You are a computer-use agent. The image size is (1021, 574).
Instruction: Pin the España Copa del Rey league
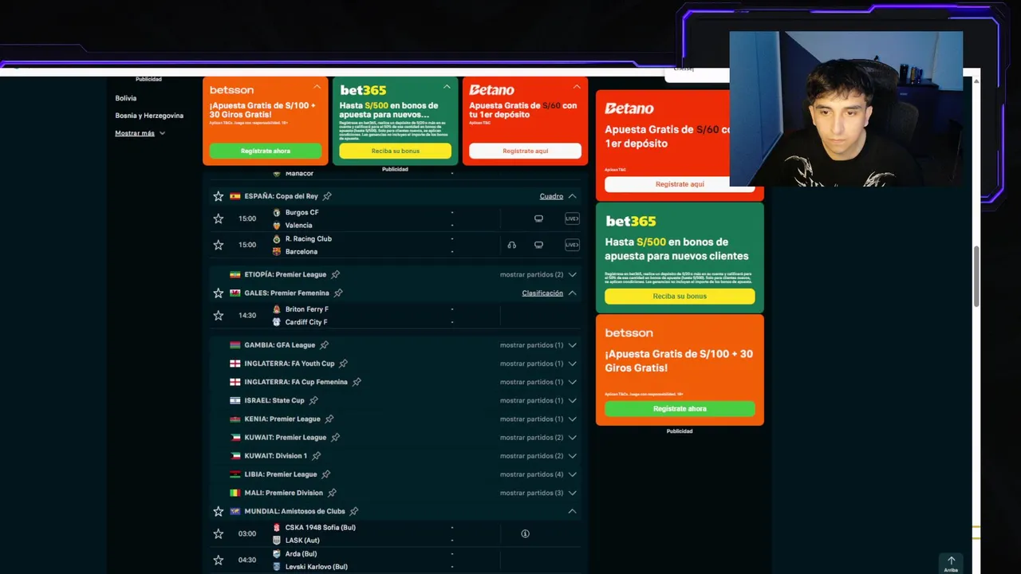pyautogui.click(x=327, y=196)
